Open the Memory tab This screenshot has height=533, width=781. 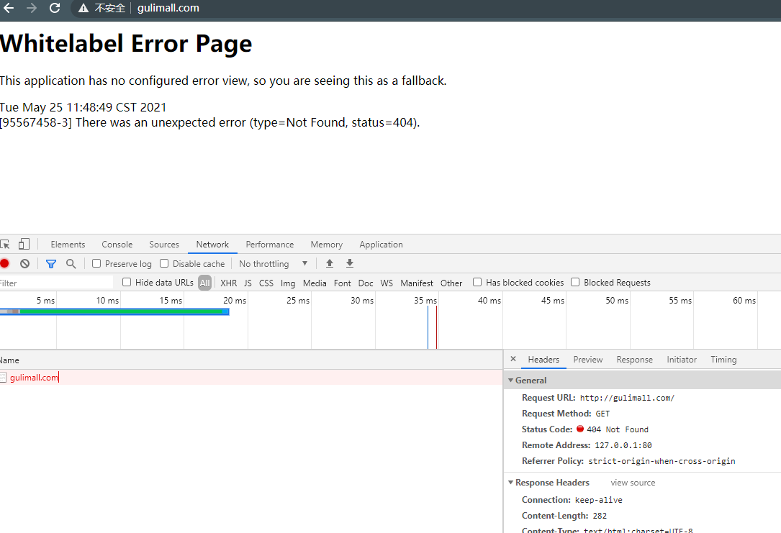pos(326,245)
